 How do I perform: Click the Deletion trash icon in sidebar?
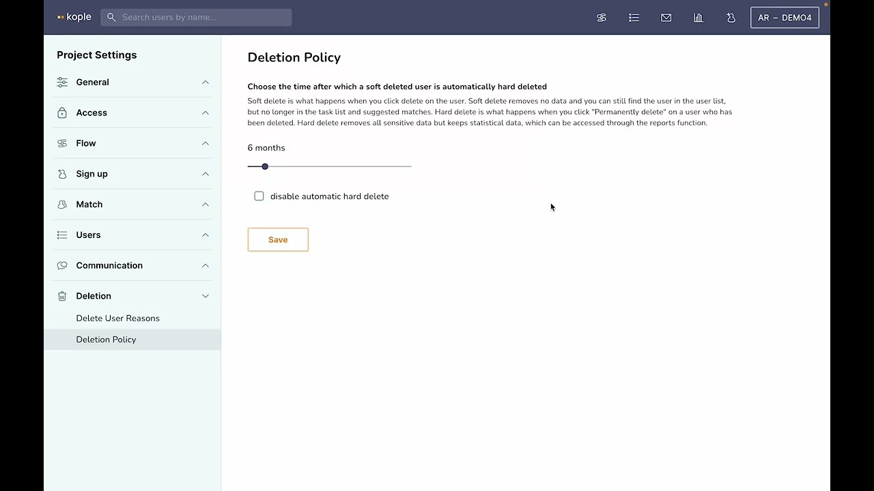click(x=62, y=296)
